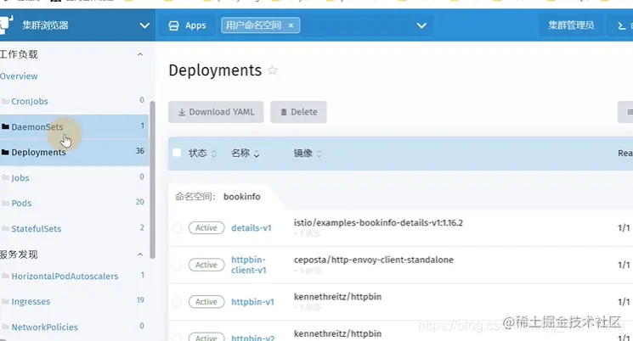Click the sidebar vertical scrollbar
Image resolution: width=633 pixels, height=341 pixels.
pyautogui.click(x=153, y=179)
